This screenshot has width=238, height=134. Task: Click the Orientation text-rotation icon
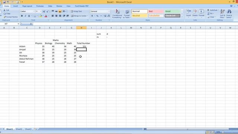pyautogui.click(x=64, y=11)
